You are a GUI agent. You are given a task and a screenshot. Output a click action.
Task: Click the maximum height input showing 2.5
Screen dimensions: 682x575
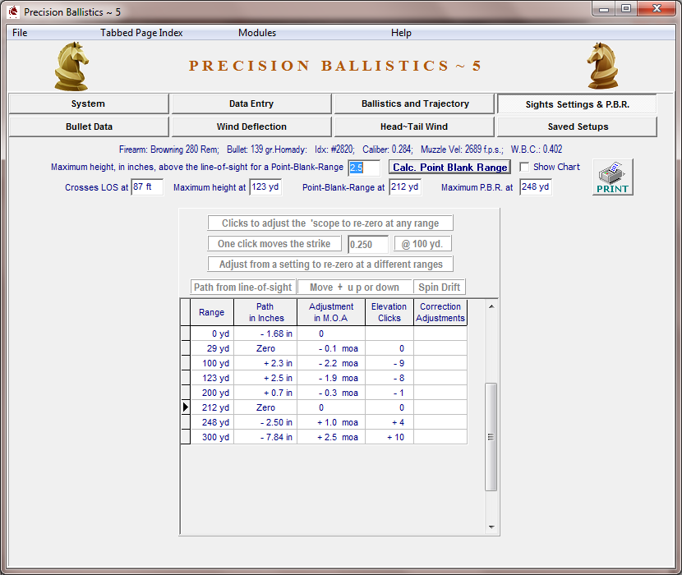[x=365, y=168]
